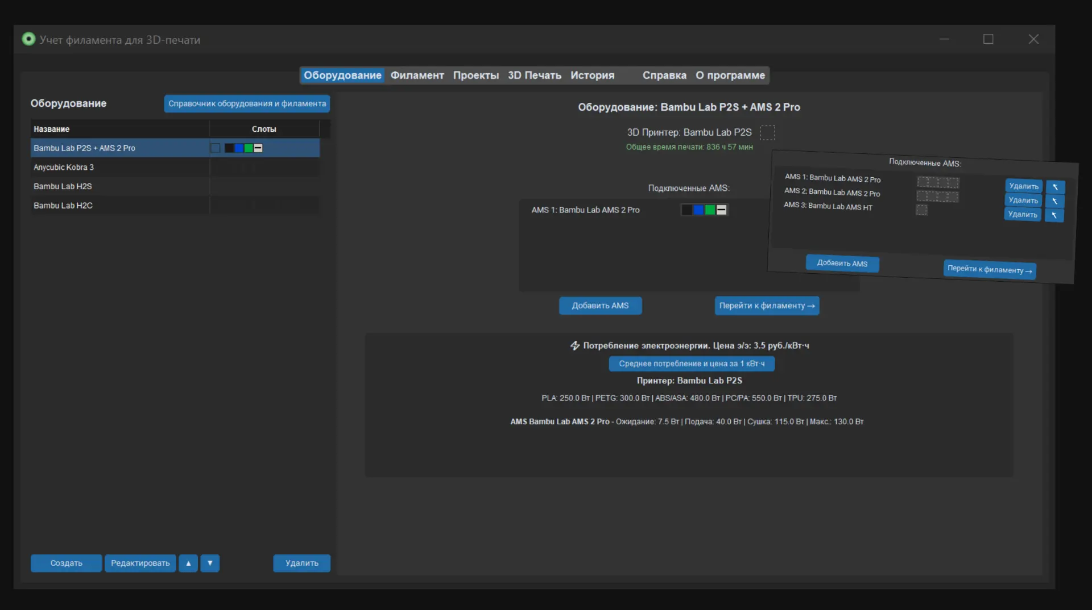1092x610 pixels.
Task: Open the История tab
Action: 592,75
